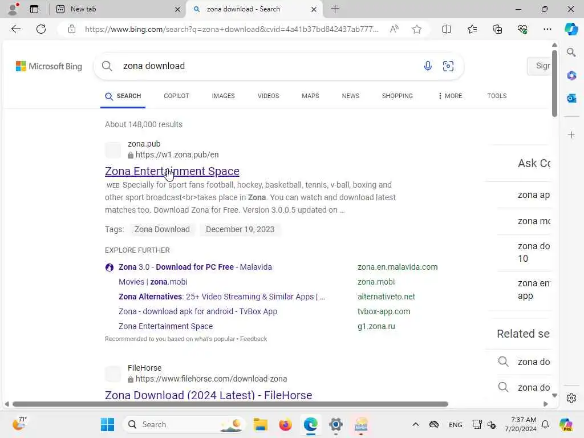Open Zona 3.0 Malavida link
Screen dimensions: 584x438
(195, 267)
